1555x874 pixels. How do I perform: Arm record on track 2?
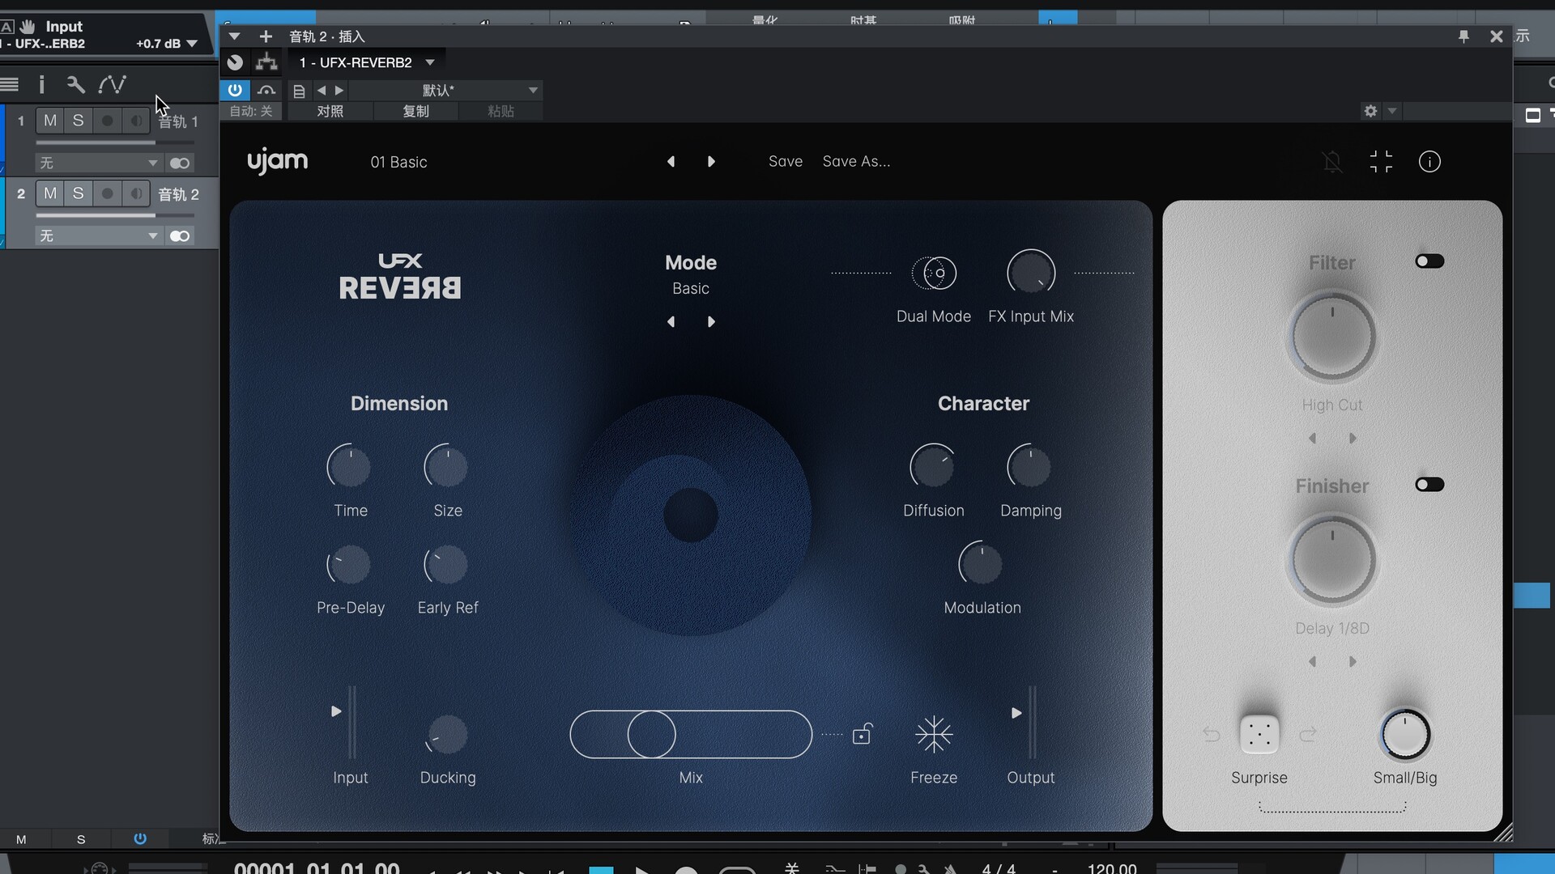click(x=107, y=193)
